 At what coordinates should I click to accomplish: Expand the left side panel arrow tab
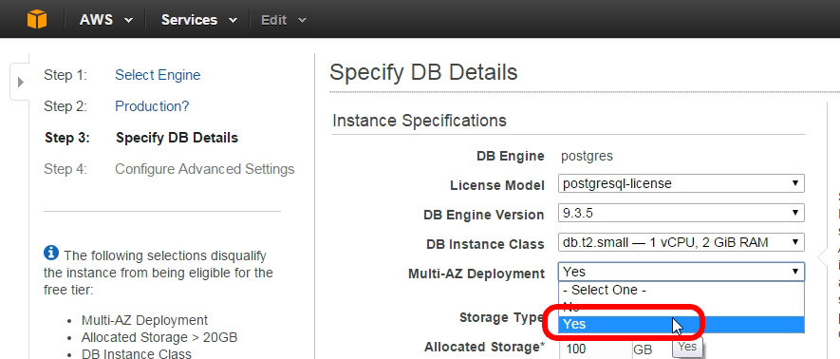(20, 83)
